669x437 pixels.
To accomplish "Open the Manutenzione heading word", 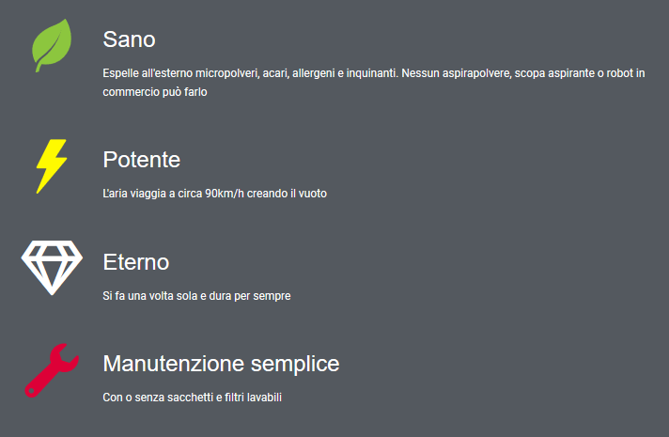I will tap(174, 364).
